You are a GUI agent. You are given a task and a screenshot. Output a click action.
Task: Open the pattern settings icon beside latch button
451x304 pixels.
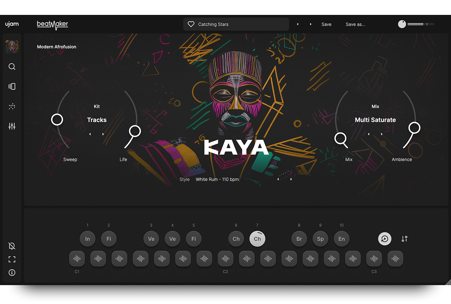[404, 239]
